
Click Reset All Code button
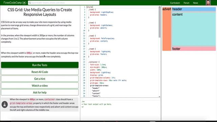(x=40, y=72)
